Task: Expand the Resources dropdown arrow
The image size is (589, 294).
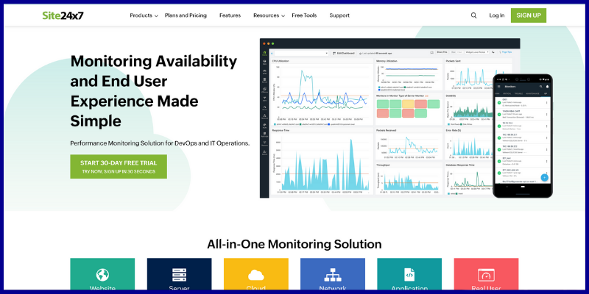Action: click(283, 15)
